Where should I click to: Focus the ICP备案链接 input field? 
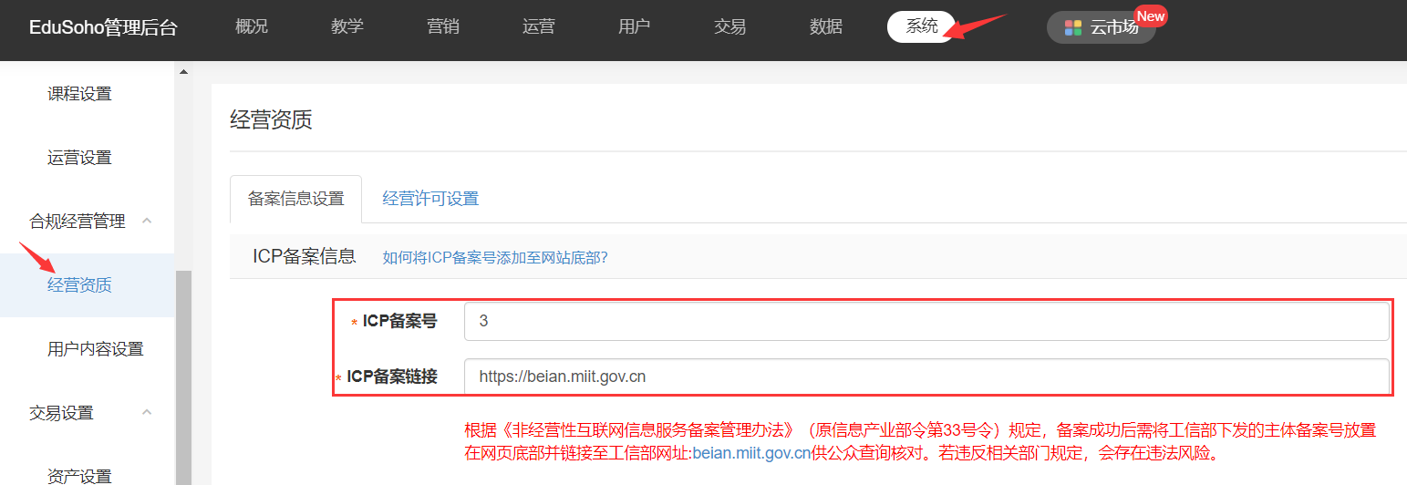pos(926,376)
